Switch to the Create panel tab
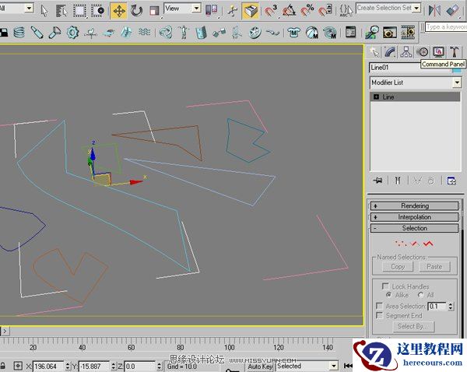 pyautogui.click(x=374, y=52)
